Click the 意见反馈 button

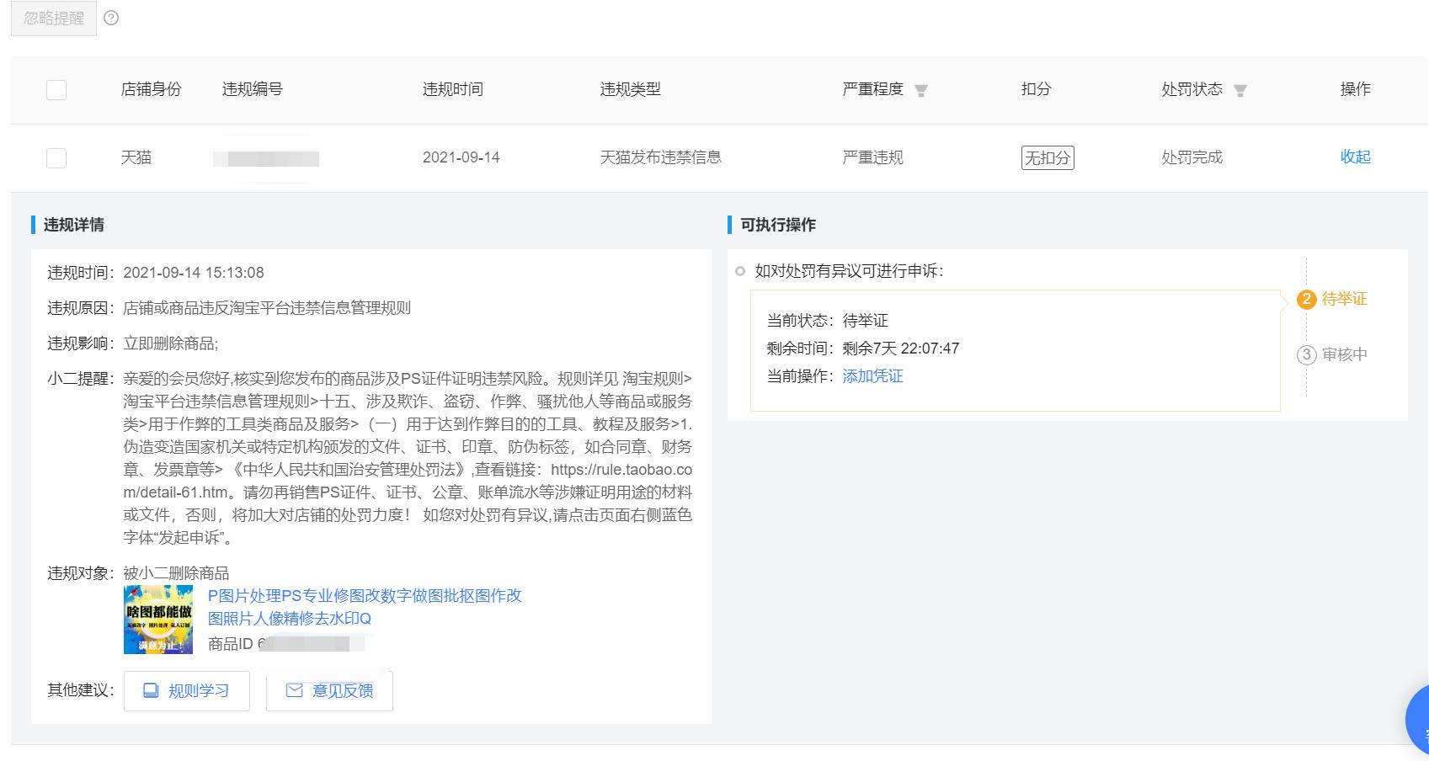tap(329, 690)
